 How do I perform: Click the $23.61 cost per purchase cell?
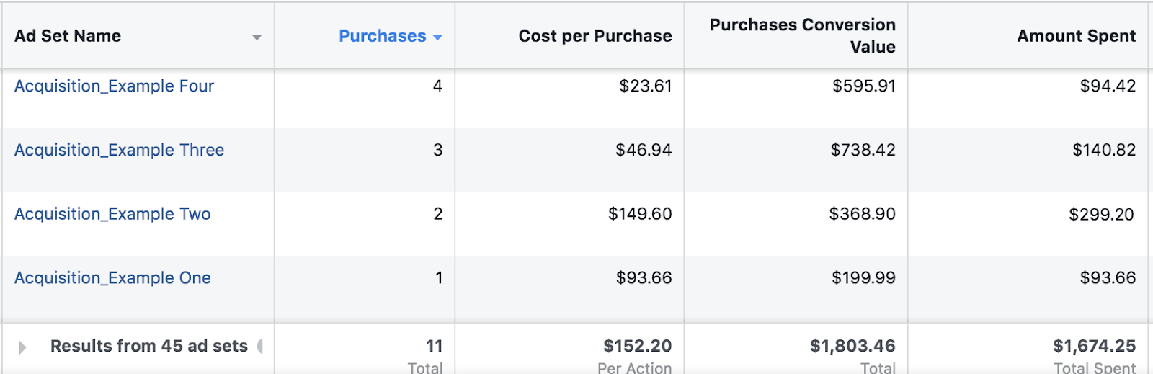click(x=645, y=86)
